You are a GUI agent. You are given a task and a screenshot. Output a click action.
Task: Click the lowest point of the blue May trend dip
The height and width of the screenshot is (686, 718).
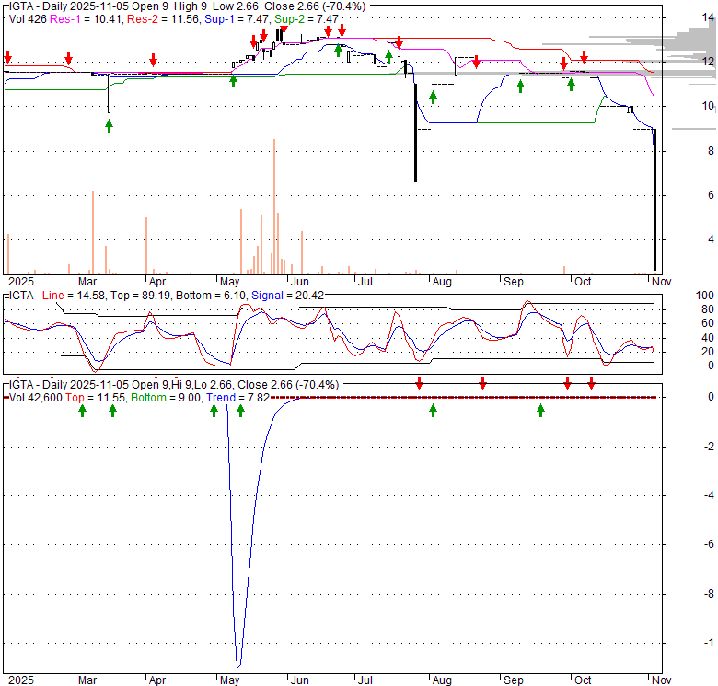tap(238, 666)
